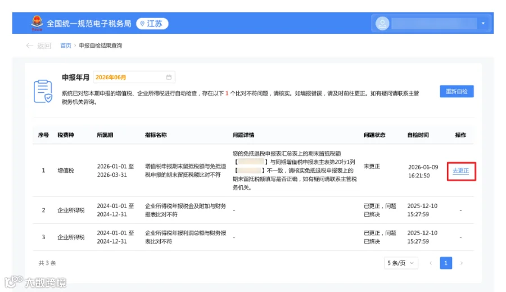Image resolution: width=506 pixels, height=292 pixels.
Task: Click the 2026-06-09 16:21:50 inspection time
Action: [423, 171]
